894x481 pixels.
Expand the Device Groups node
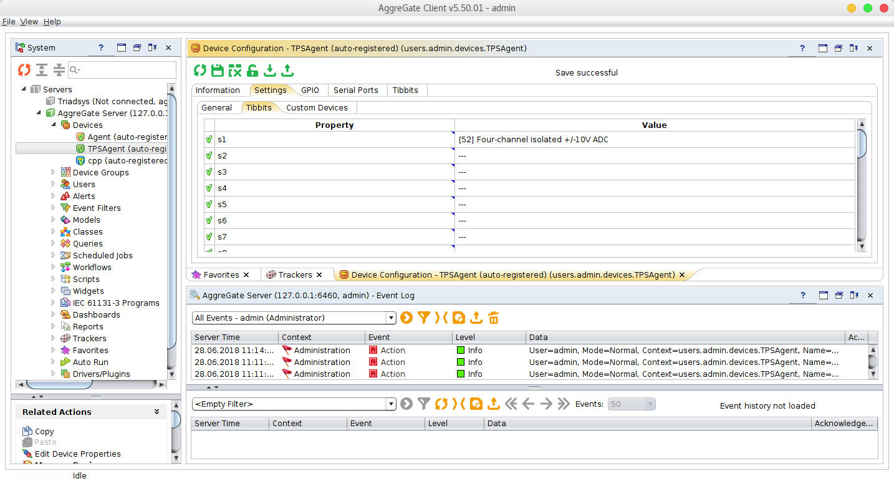tap(54, 172)
